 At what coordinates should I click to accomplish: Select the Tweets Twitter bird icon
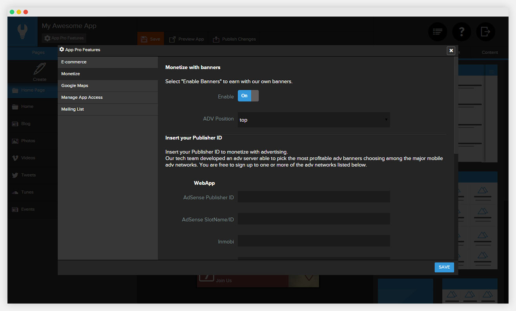click(x=15, y=175)
